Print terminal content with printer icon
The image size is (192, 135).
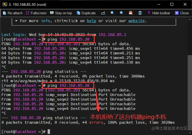click(x=140, y=13)
